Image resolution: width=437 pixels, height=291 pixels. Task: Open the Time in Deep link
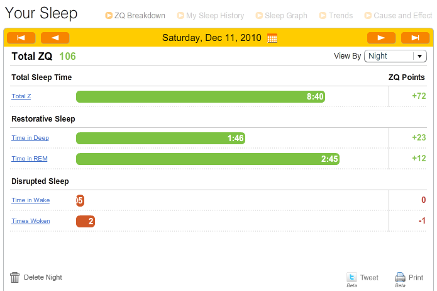[x=30, y=138]
